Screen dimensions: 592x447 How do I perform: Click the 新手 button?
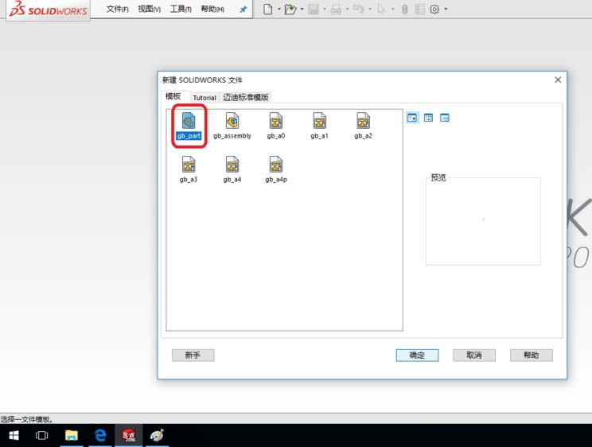[x=193, y=356]
